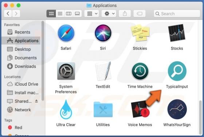204x137 pixels.
Task: Click into the Search field
Action: click(x=177, y=13)
